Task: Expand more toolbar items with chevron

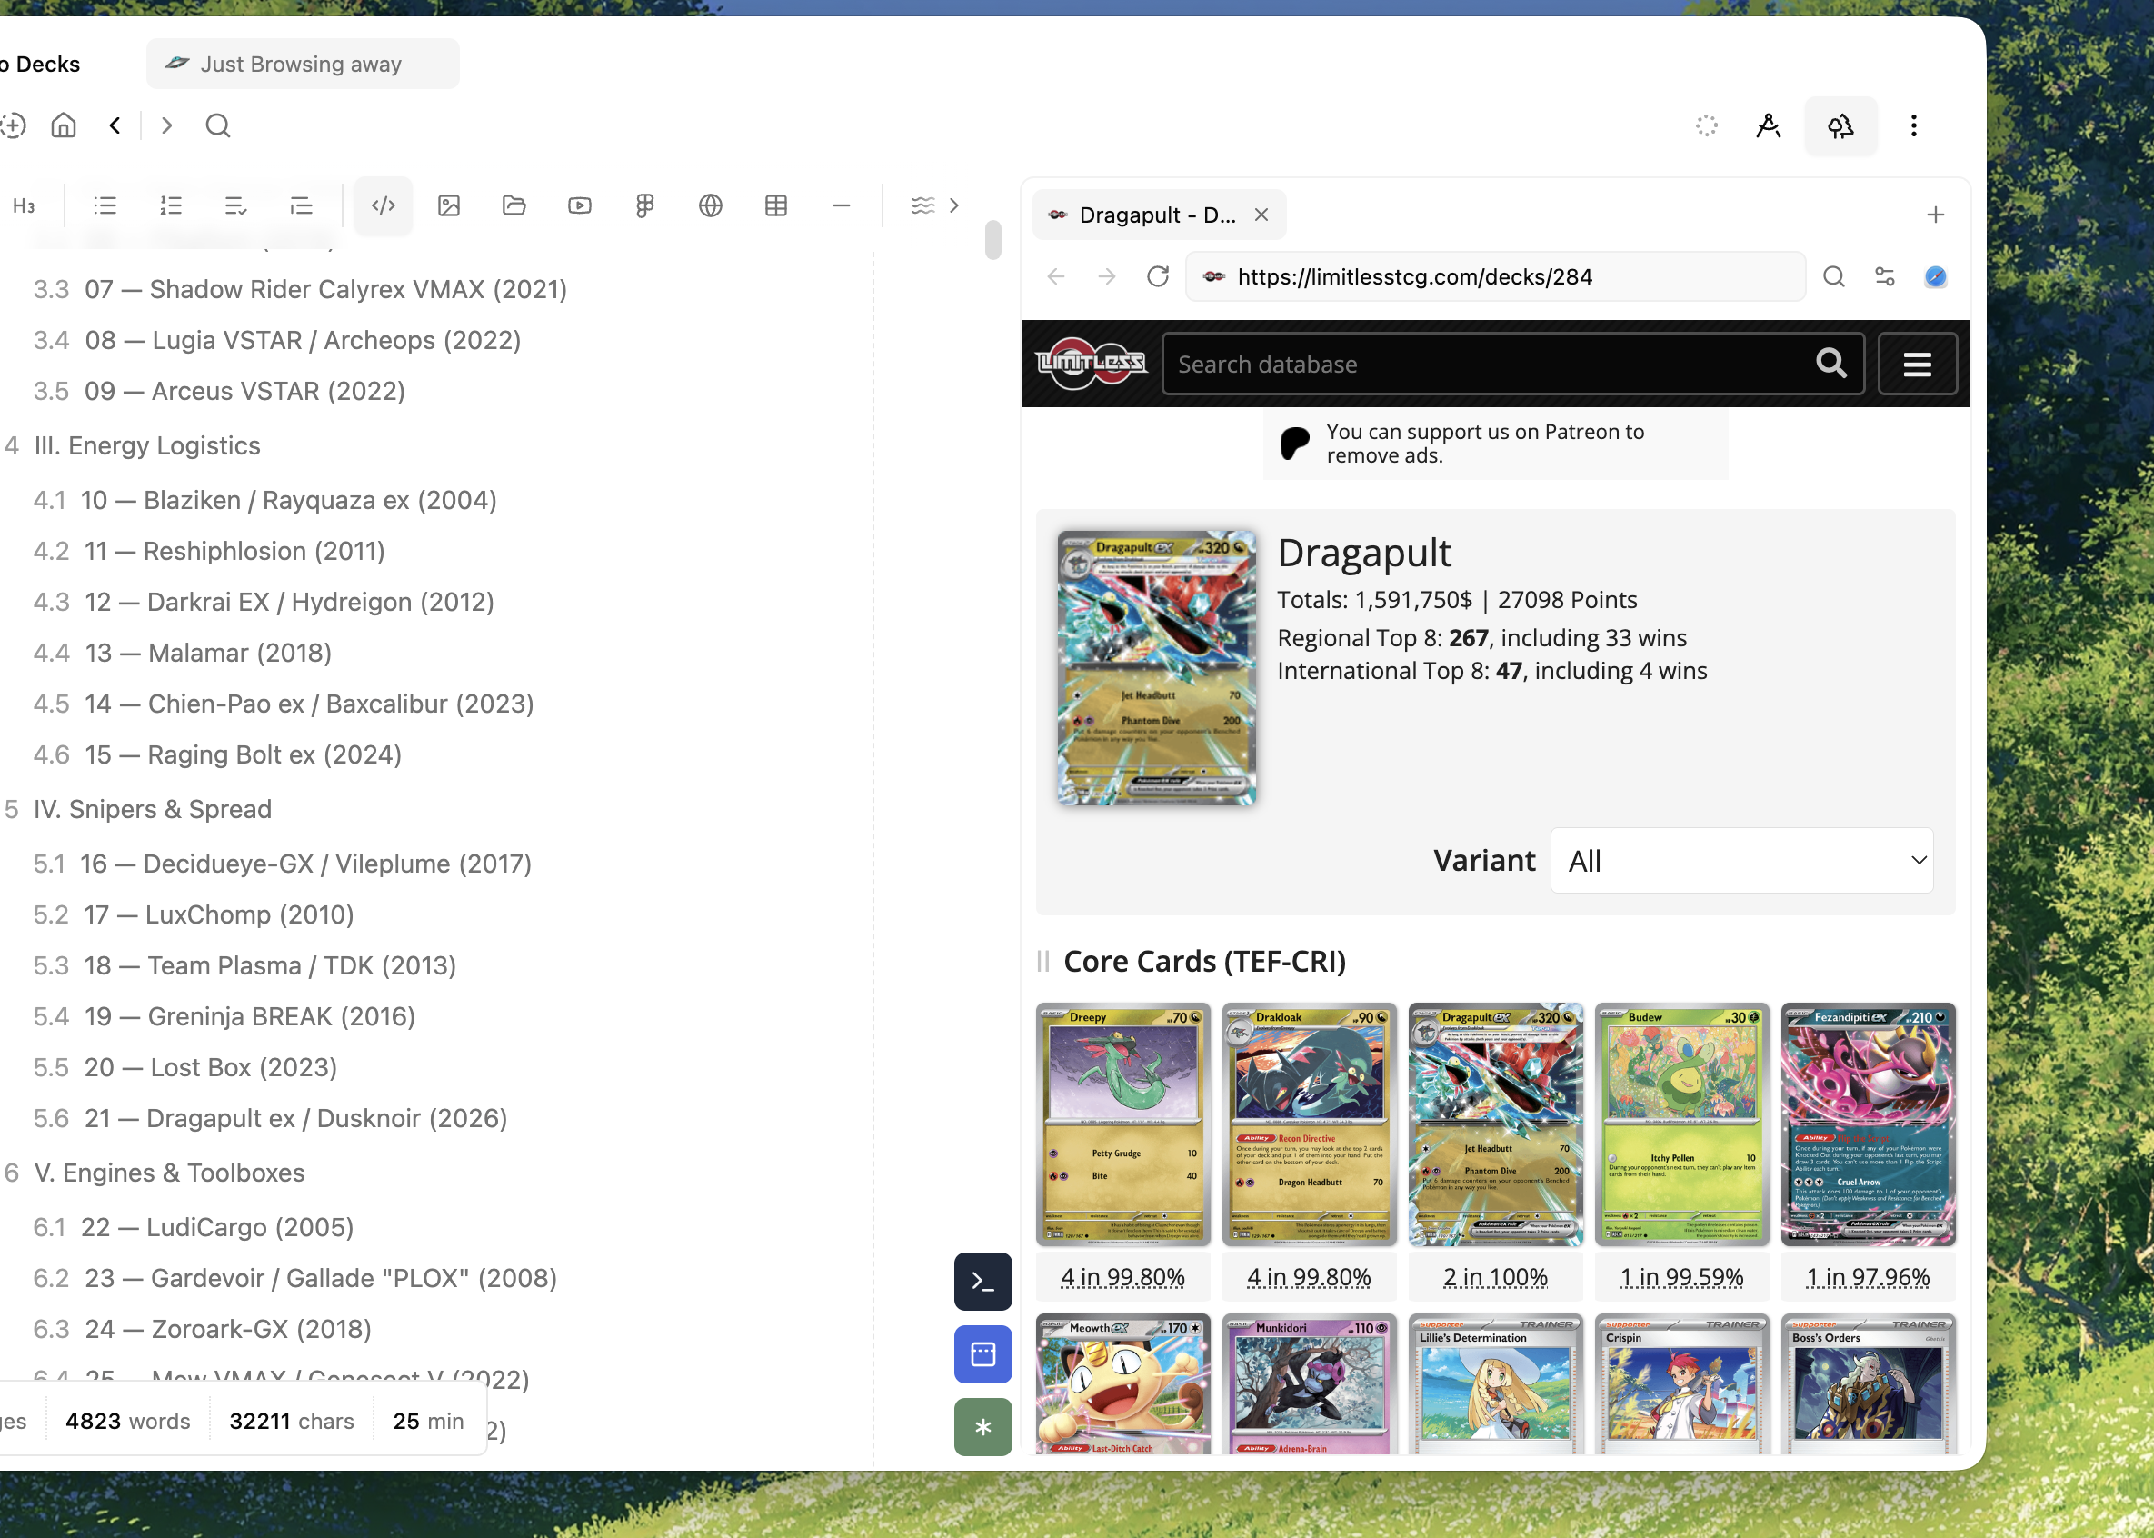Action: point(953,205)
